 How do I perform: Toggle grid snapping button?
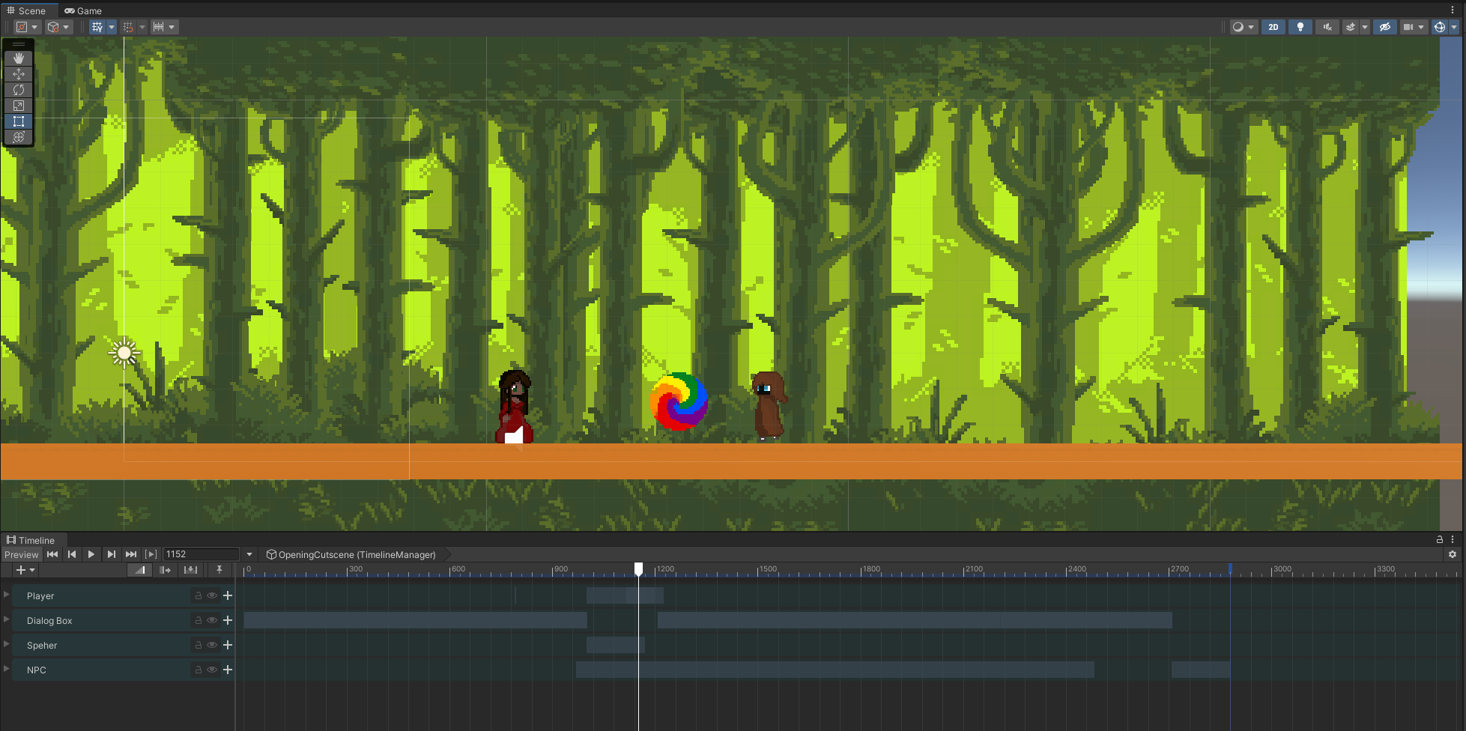(128, 27)
